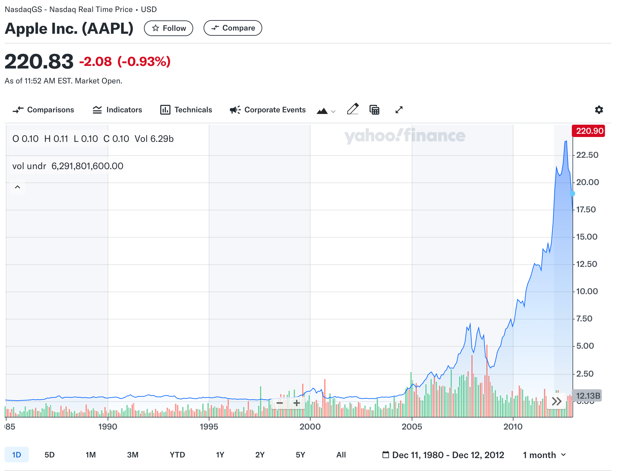Viewport: 625px width, 474px height.
Task: Click the NasdaqGS Real Time Price text
Action: point(81,9)
